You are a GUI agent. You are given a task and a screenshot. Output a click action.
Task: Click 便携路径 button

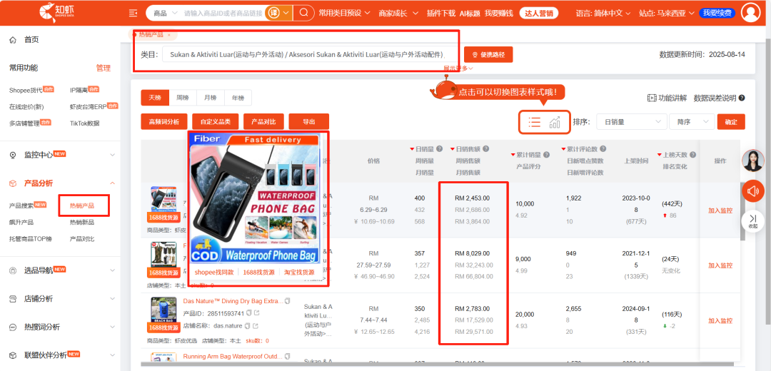[488, 54]
